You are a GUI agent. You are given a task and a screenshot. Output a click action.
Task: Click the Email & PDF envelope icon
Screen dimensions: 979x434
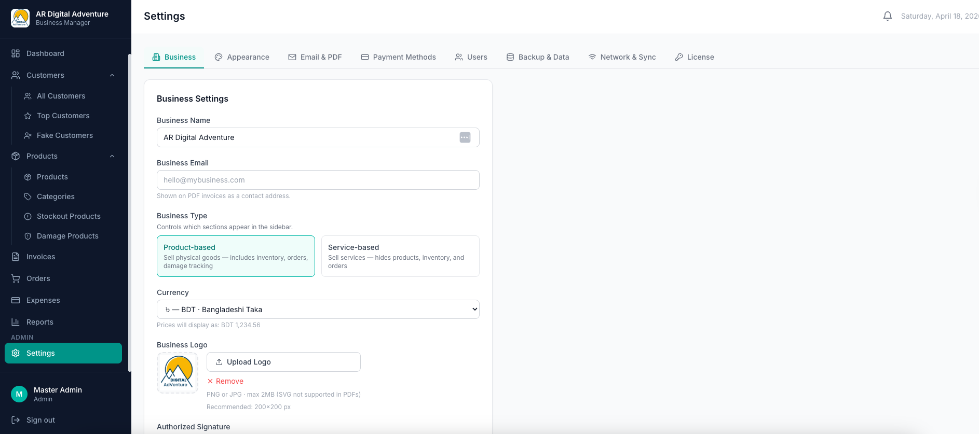[292, 57]
